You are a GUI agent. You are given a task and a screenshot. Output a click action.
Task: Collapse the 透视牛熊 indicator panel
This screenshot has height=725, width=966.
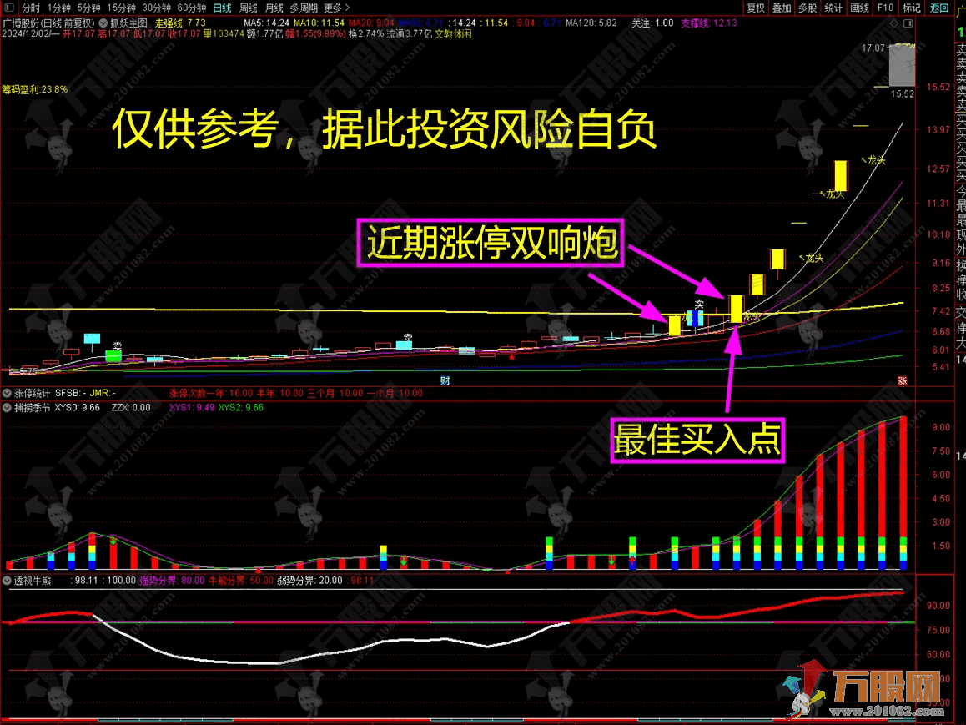click(x=7, y=580)
